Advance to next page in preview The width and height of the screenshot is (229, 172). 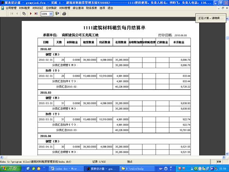click(x=31, y=14)
